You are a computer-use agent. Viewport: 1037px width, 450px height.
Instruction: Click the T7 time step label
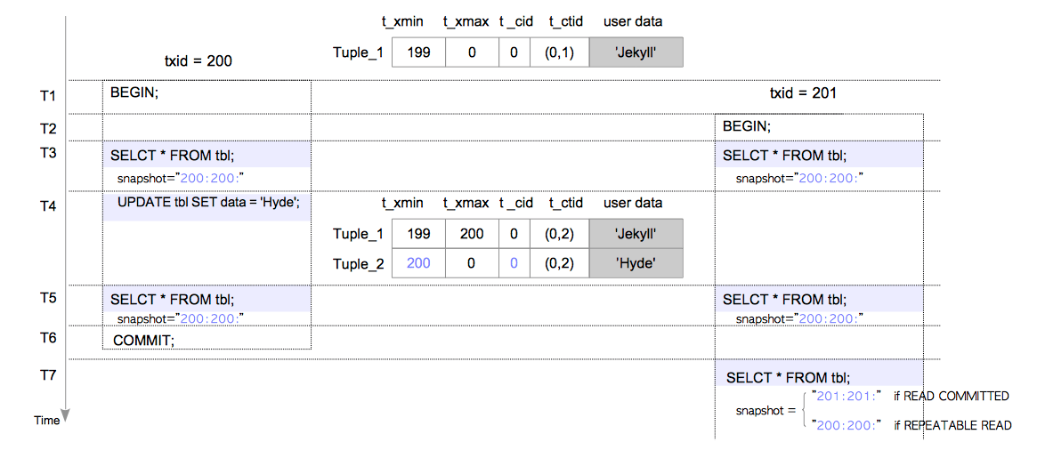tap(48, 375)
